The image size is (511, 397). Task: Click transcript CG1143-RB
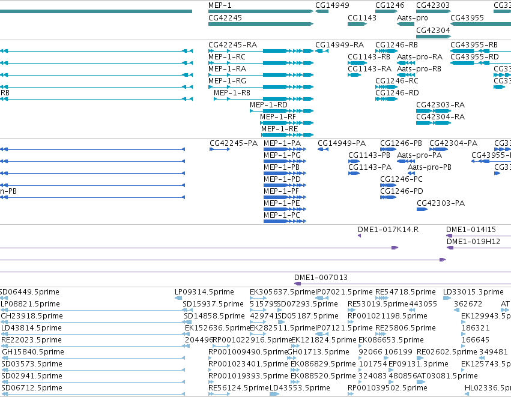[x=357, y=63]
